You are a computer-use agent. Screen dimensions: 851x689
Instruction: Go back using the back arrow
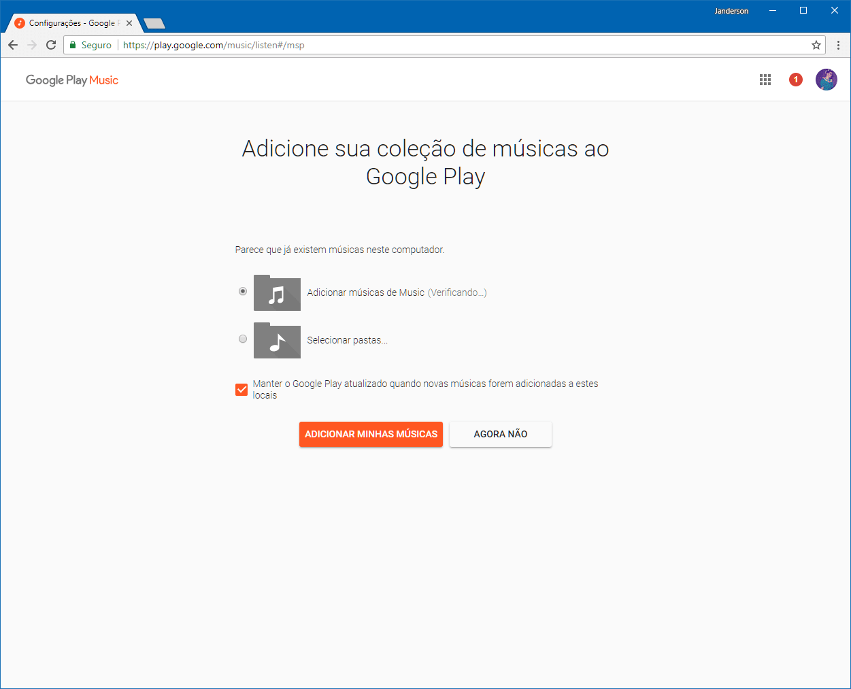coord(12,45)
